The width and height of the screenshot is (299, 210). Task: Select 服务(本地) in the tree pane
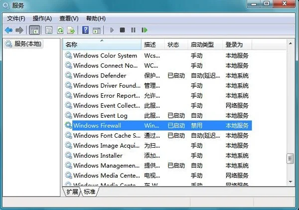pyautogui.click(x=24, y=44)
